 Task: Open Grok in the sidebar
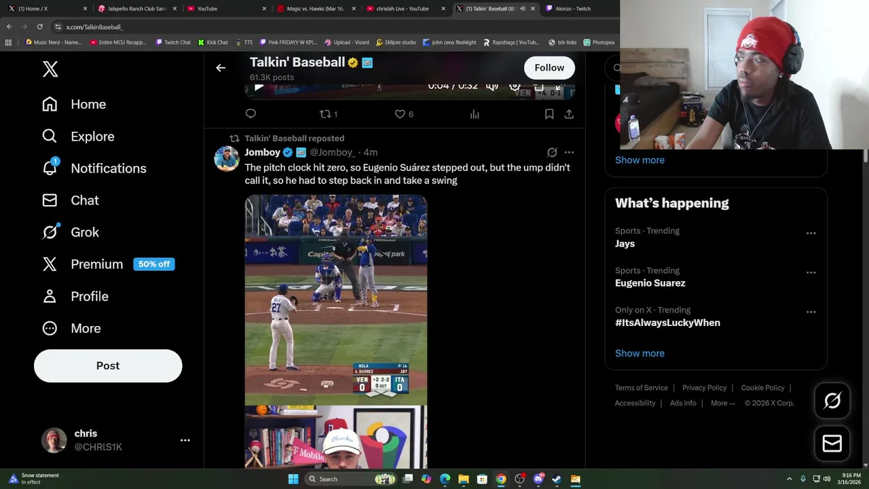71,232
